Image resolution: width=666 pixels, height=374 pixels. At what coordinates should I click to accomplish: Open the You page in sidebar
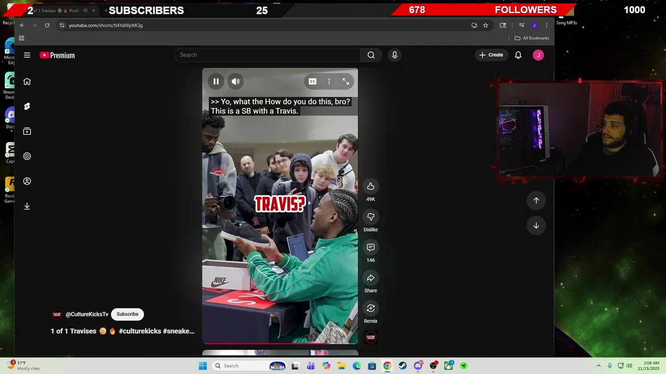point(27,181)
